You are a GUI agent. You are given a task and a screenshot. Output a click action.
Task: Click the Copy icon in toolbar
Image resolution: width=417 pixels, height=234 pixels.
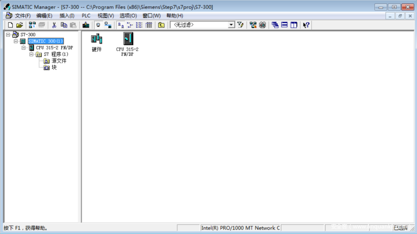click(x=64, y=25)
